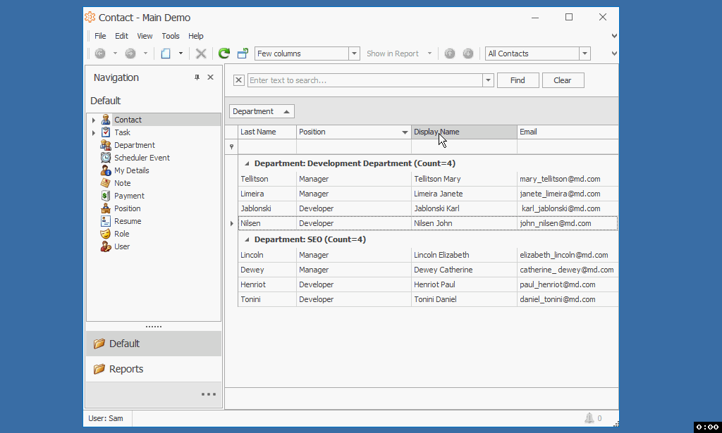Image resolution: width=722 pixels, height=433 pixels.
Task: Click the Forward navigation arrow icon
Action: (130, 54)
